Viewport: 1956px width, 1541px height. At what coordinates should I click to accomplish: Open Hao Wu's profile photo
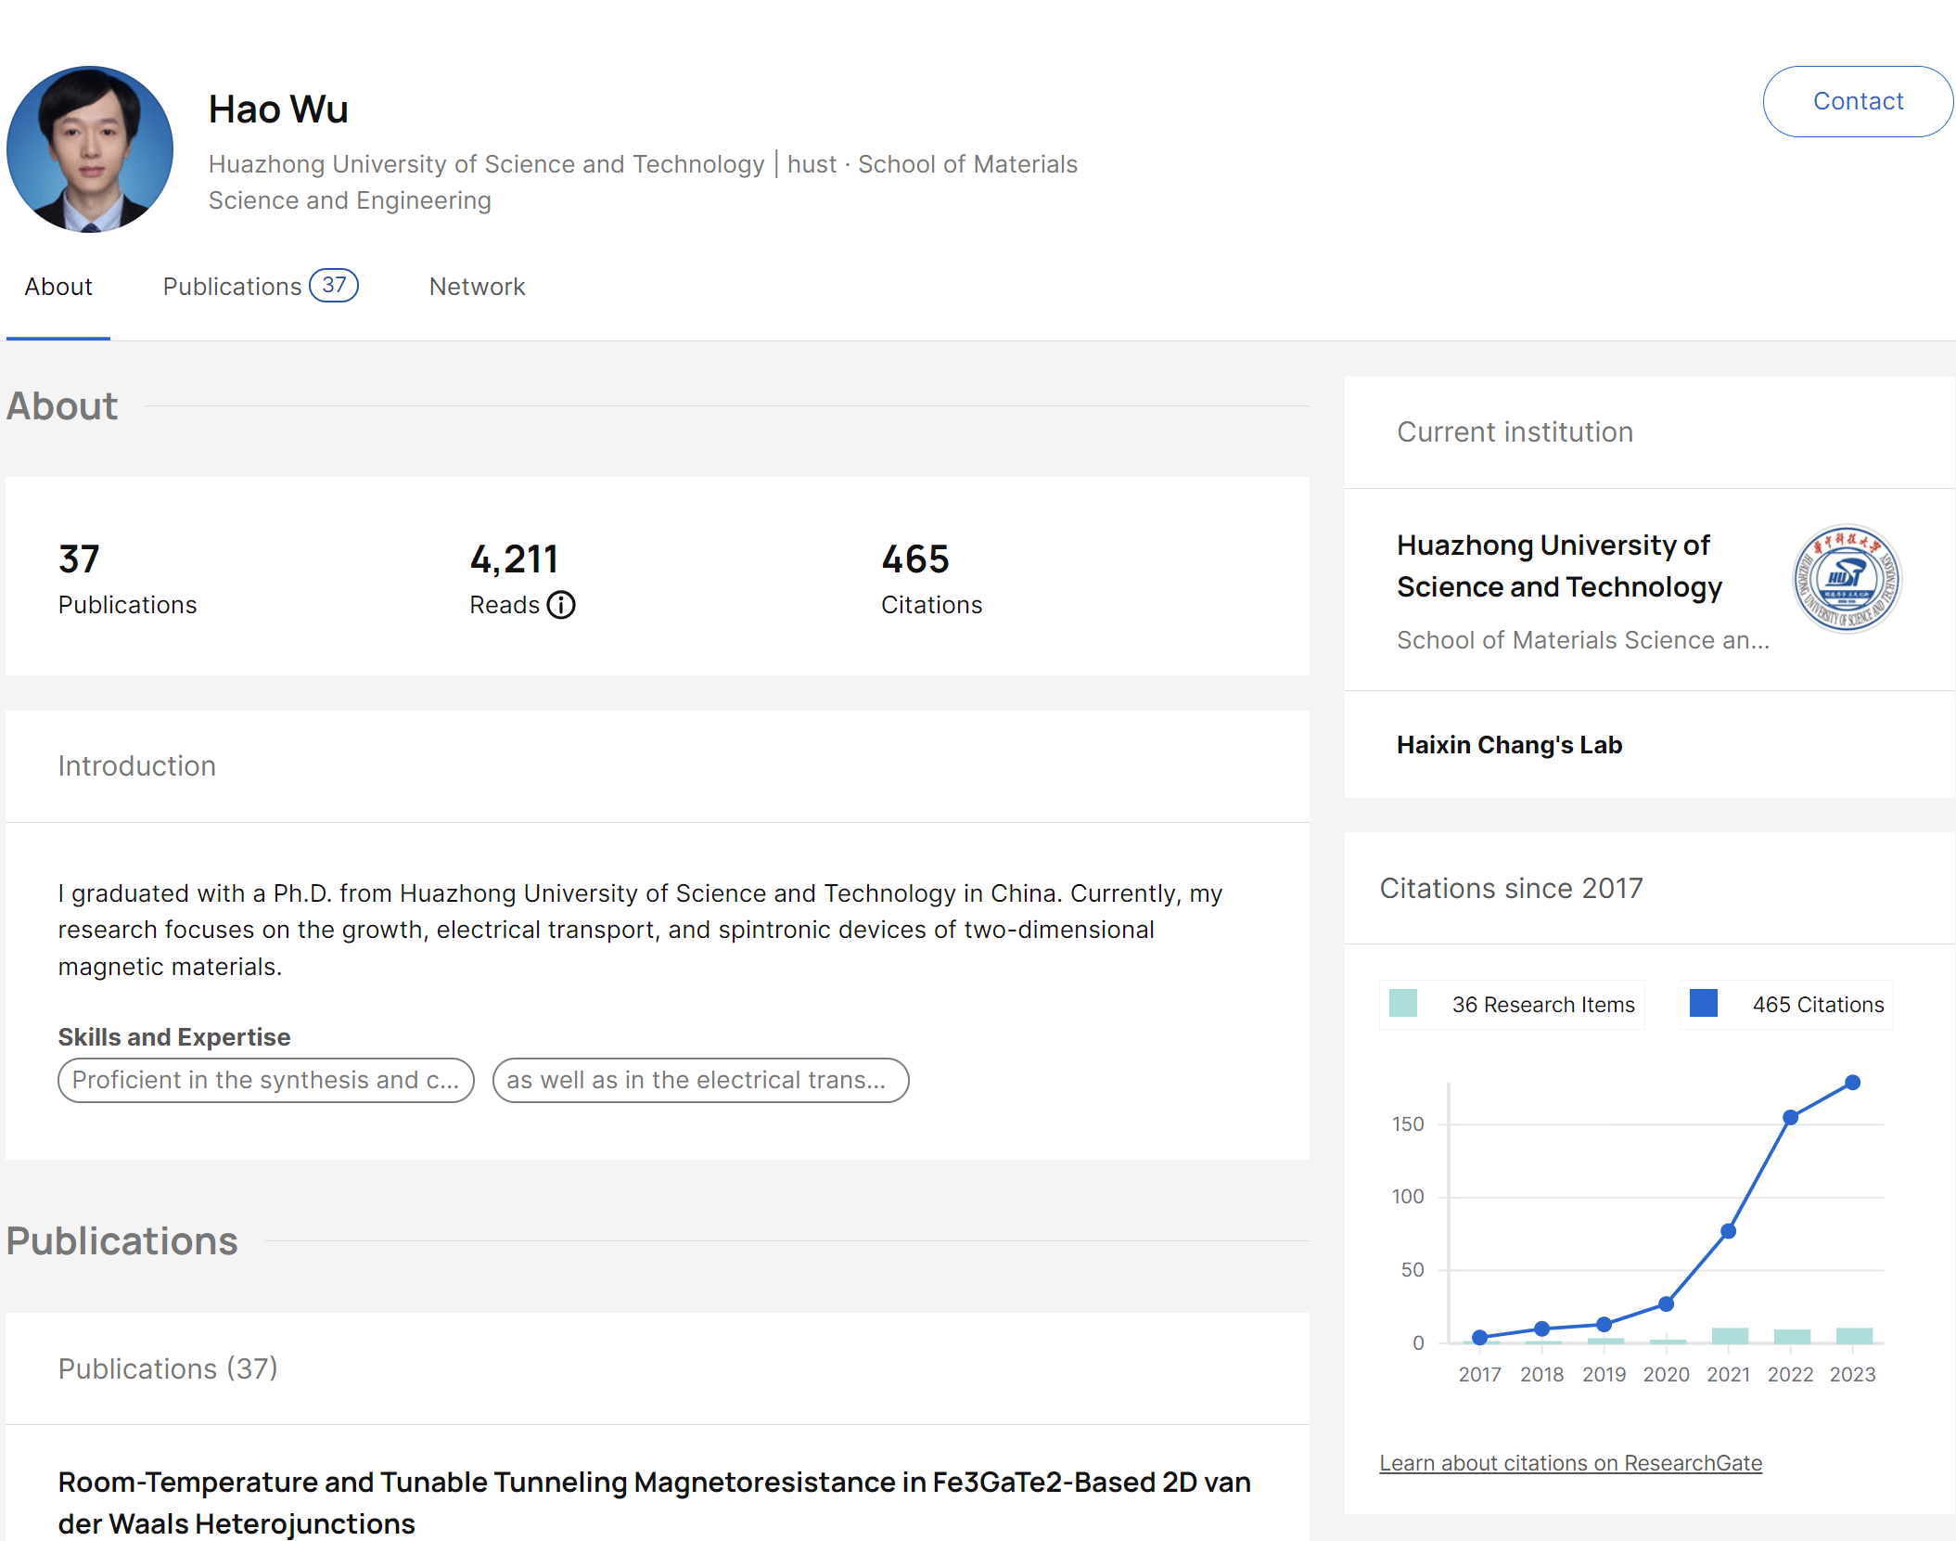(90, 149)
